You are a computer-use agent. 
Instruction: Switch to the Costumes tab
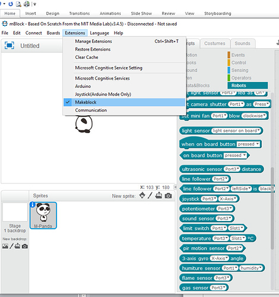[x=215, y=43]
